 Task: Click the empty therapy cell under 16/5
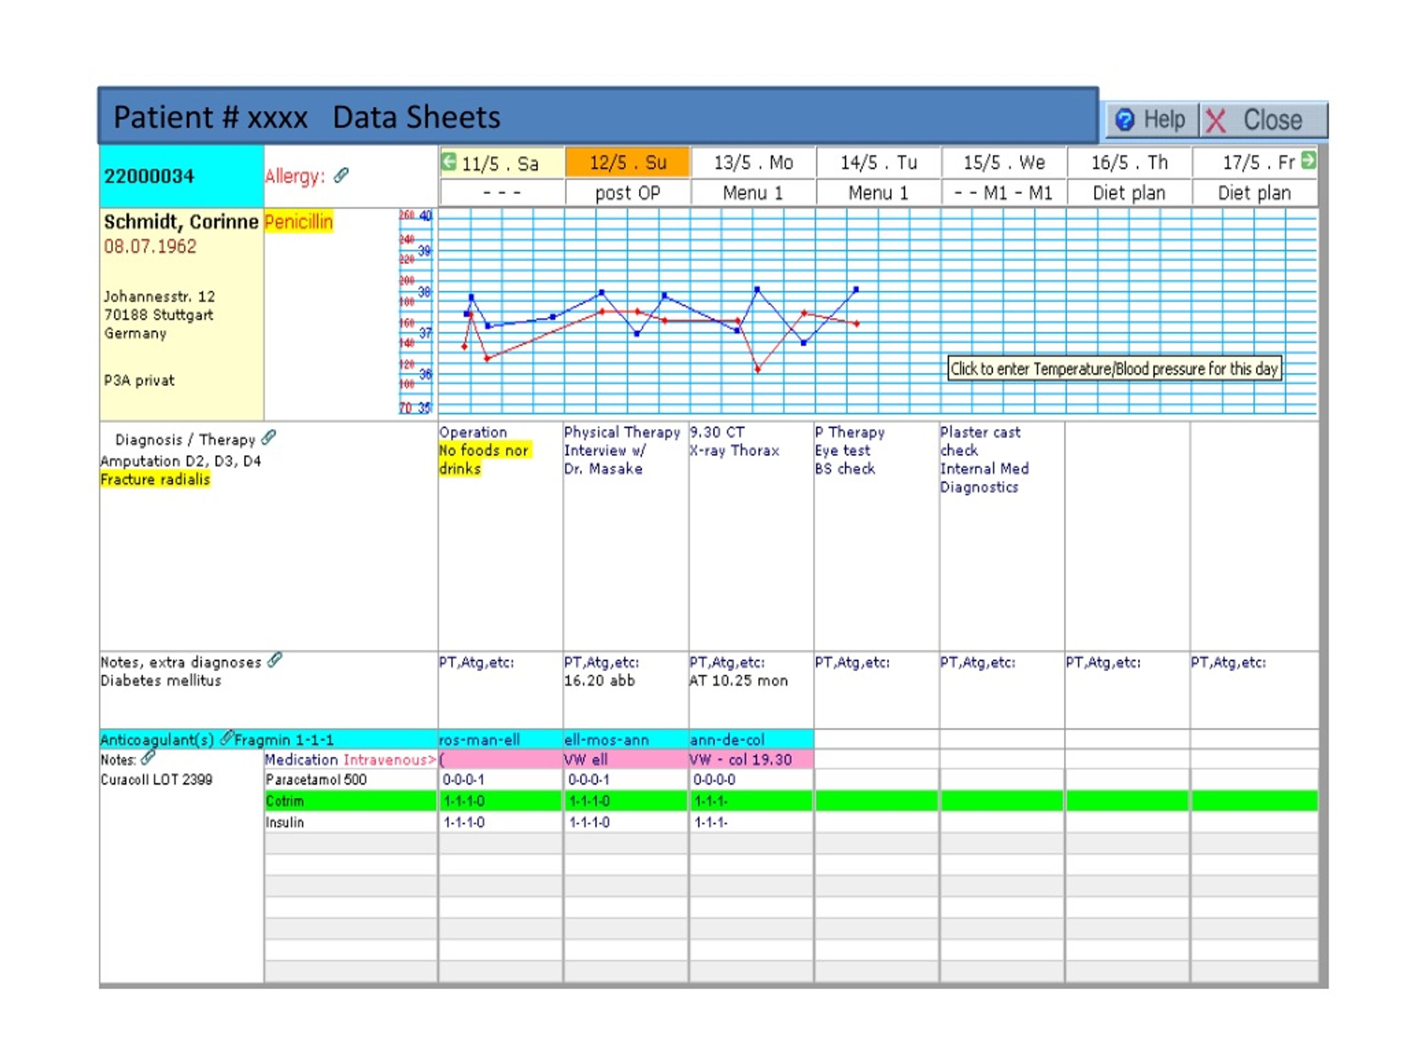(1128, 536)
